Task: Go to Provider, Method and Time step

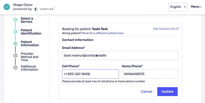Action: click(29, 57)
